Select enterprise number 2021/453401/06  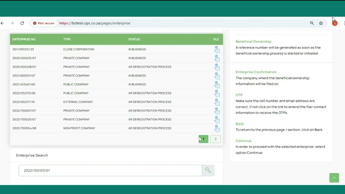tap(24, 84)
